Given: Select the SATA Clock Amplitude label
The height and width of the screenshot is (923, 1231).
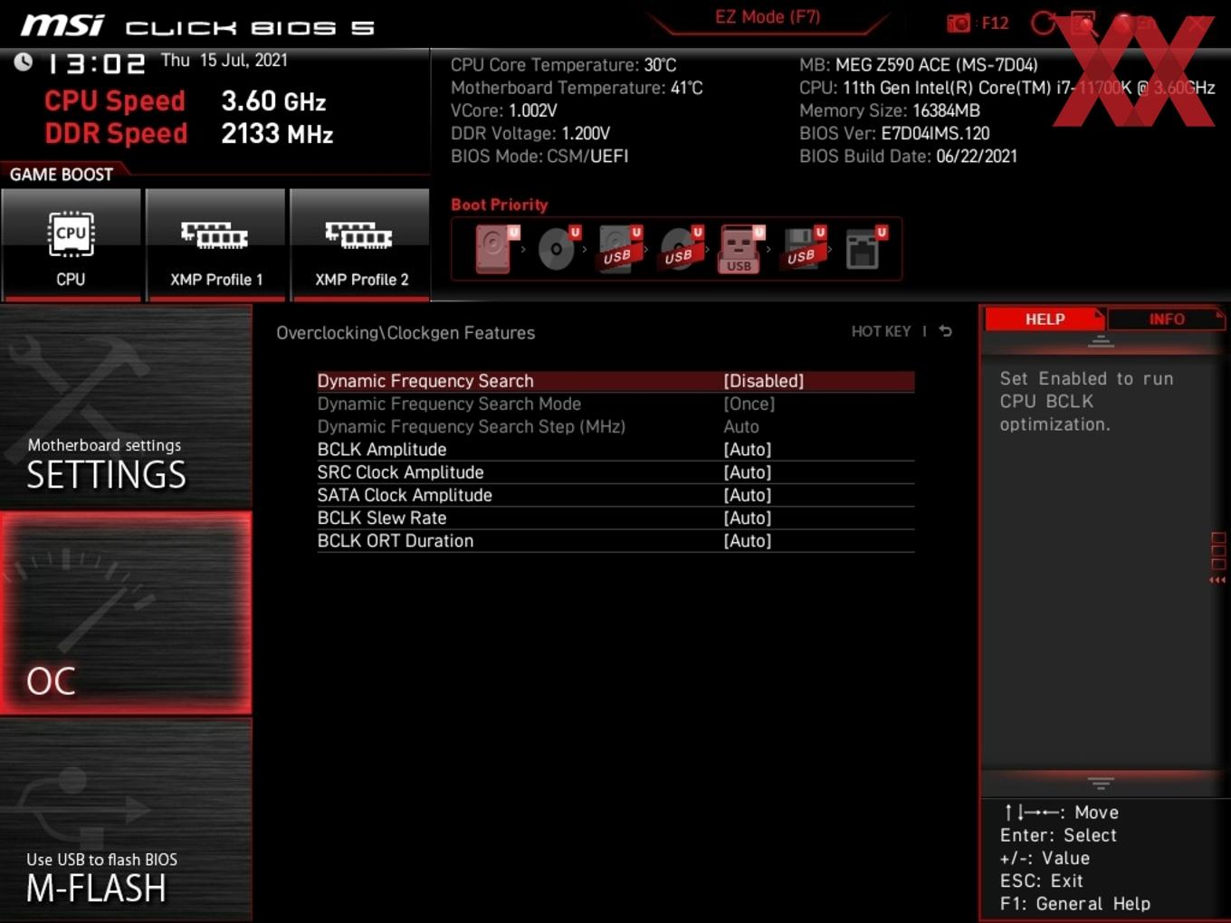Looking at the screenshot, I should 405,495.
